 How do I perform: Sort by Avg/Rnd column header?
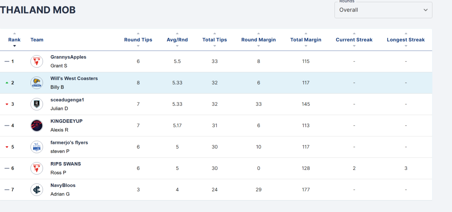[177, 40]
